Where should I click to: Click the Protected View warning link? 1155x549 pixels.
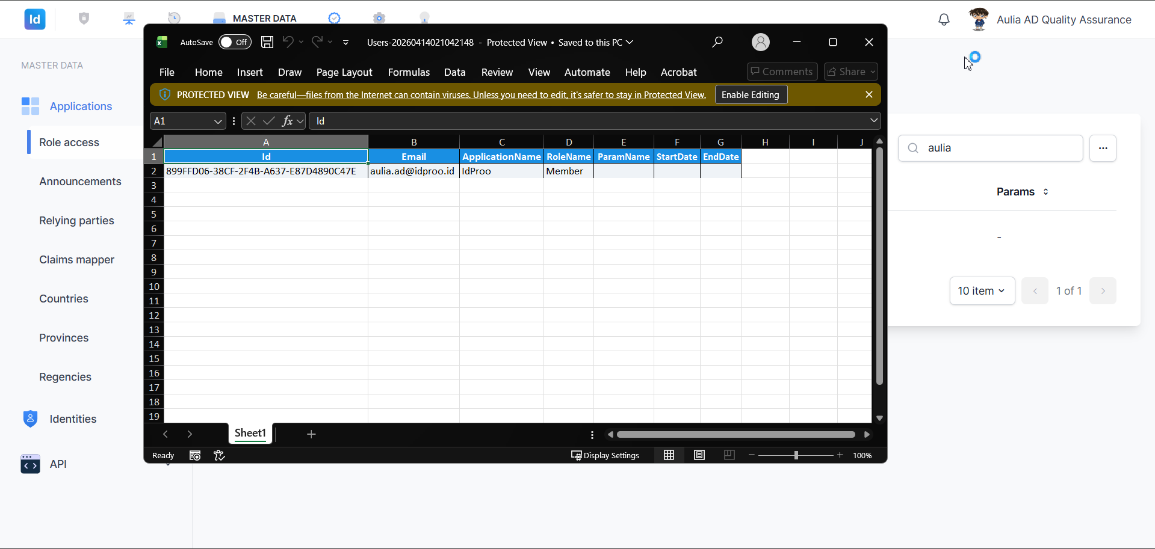click(481, 95)
